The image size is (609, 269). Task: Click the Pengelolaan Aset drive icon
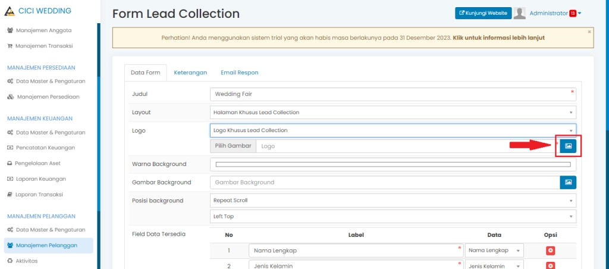[x=10, y=163]
